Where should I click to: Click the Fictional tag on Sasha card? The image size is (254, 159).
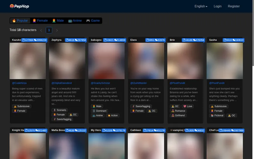click(x=217, y=115)
